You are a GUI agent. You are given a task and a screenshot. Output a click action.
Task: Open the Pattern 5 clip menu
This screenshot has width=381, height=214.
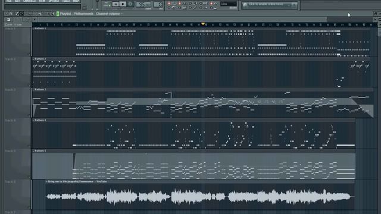click(x=33, y=151)
